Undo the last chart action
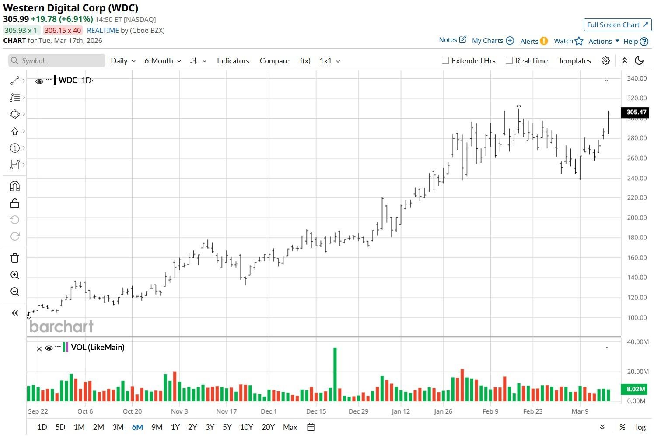The height and width of the screenshot is (436, 654). click(14, 220)
